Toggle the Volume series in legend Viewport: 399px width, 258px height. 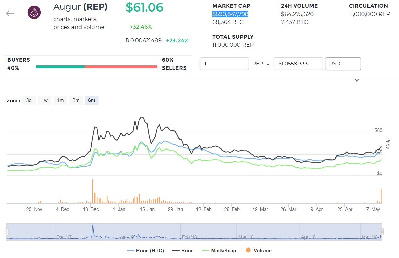point(259,250)
